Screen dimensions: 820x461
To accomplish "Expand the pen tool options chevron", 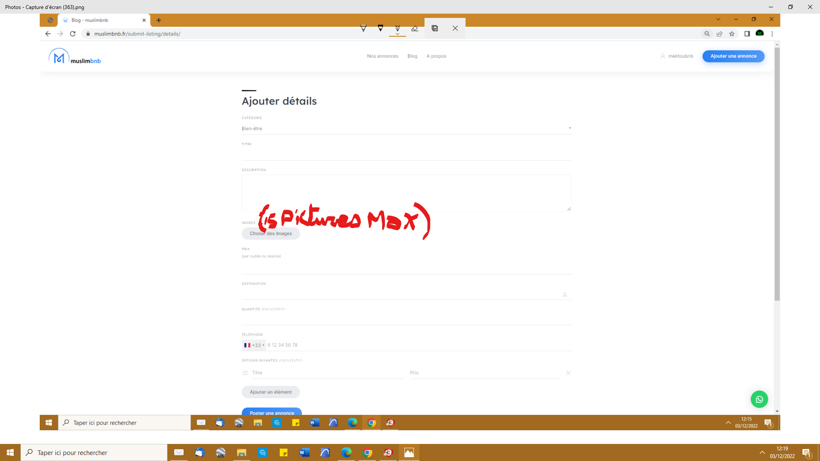I will (x=398, y=34).
